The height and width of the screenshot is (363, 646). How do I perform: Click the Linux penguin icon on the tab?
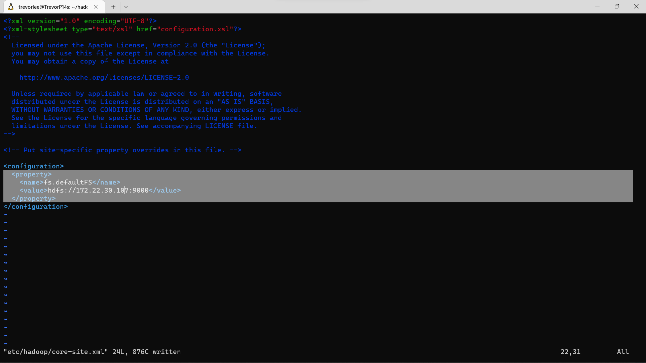point(10,6)
